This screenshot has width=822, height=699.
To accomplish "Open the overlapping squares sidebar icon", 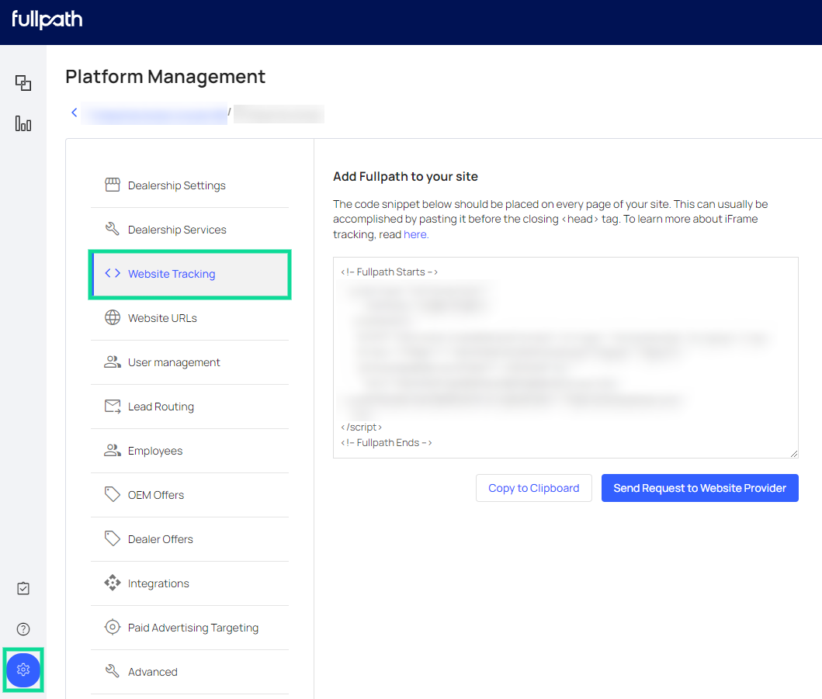I will (23, 83).
